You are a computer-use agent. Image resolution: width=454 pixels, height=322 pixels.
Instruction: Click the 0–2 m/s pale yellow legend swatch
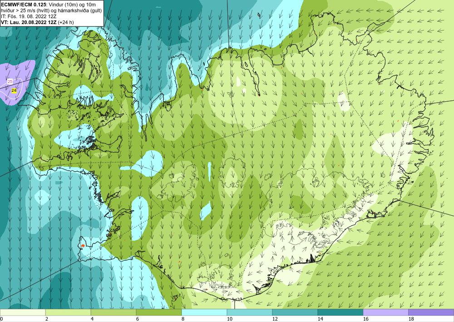pos(23,312)
